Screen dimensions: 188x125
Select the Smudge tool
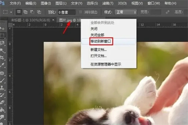(x=2, y=117)
